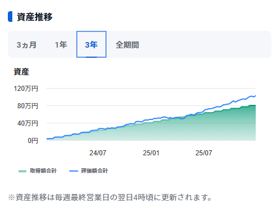Click the 80万円 axis label
Screen dimensions: 272x217
point(27,106)
